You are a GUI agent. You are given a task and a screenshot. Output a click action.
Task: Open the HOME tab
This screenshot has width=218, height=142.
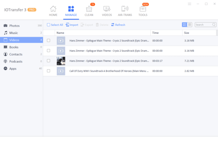[53, 11]
